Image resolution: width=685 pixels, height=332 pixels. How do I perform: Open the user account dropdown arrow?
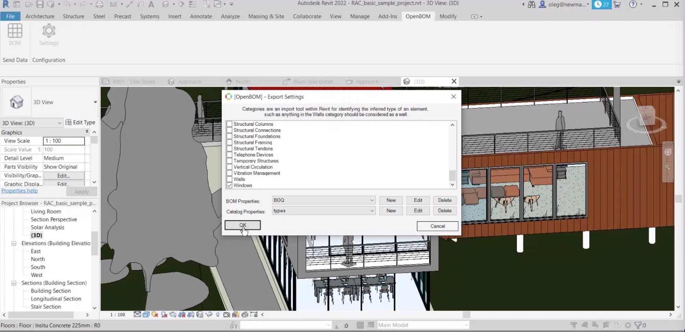pos(588,4)
